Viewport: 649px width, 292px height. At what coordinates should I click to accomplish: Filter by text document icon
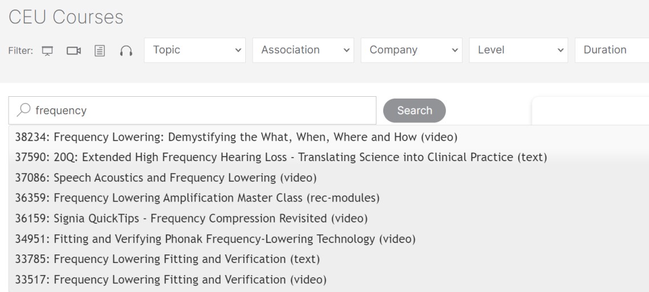pyautogui.click(x=100, y=51)
